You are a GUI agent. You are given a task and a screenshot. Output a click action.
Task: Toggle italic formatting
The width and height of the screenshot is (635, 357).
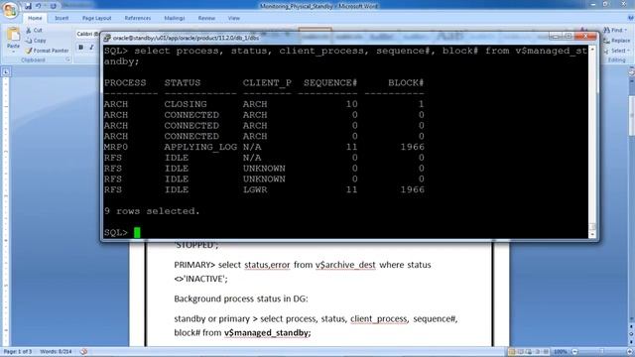point(92,48)
